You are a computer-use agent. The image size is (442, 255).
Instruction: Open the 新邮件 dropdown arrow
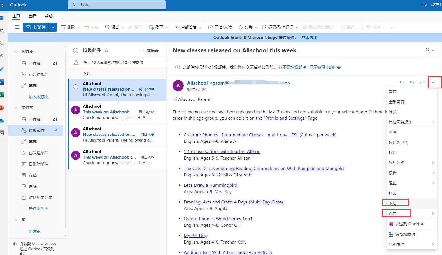(x=53, y=27)
